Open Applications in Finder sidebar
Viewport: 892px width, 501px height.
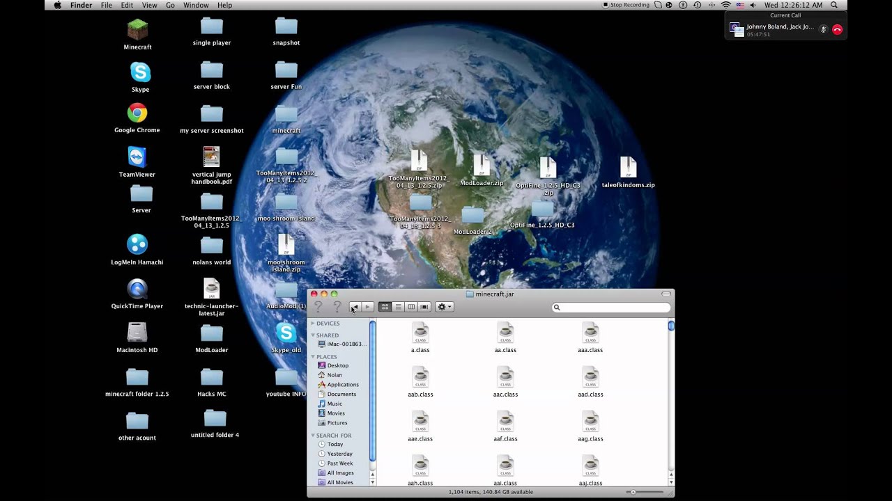[x=338, y=385]
